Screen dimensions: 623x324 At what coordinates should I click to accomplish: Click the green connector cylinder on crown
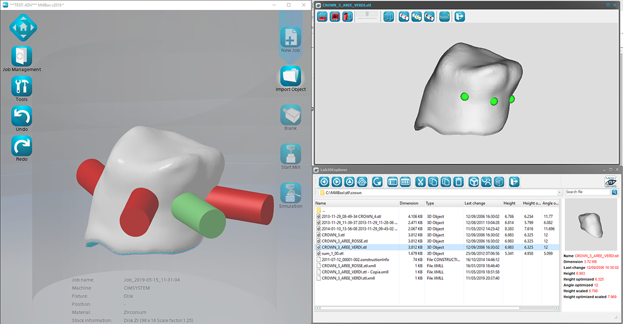point(199,215)
